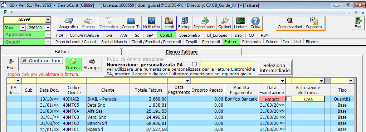Click total 68.906,81 cell
Screen dimensions: 366x132
coord(148,123)
